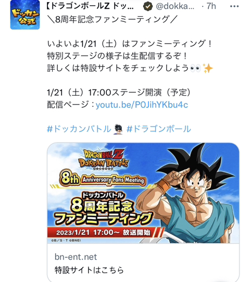Image resolution: width=250 pixels, height=282 pixels.
Task: Click the eyes emoji in tweet text
Action: click(x=195, y=68)
